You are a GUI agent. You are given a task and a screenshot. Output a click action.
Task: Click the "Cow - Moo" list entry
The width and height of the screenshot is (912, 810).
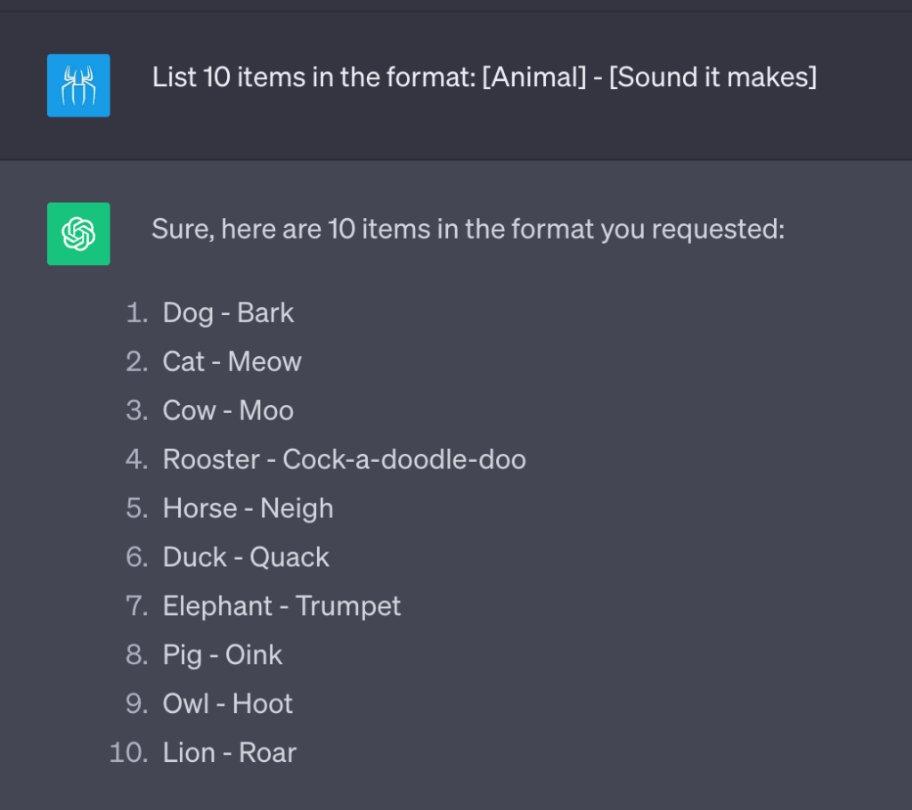[x=228, y=410]
